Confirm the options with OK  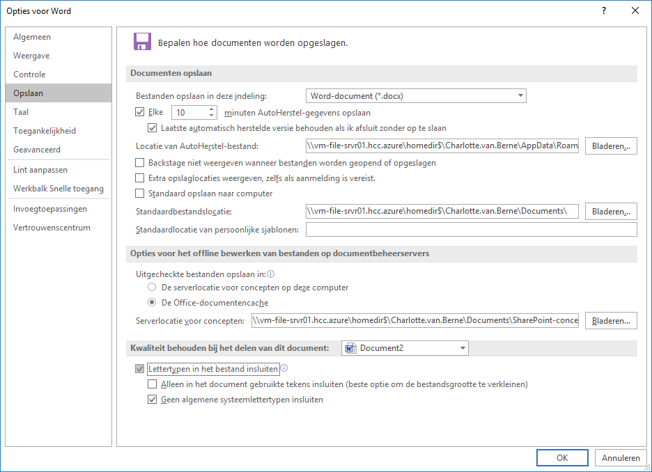(562, 457)
